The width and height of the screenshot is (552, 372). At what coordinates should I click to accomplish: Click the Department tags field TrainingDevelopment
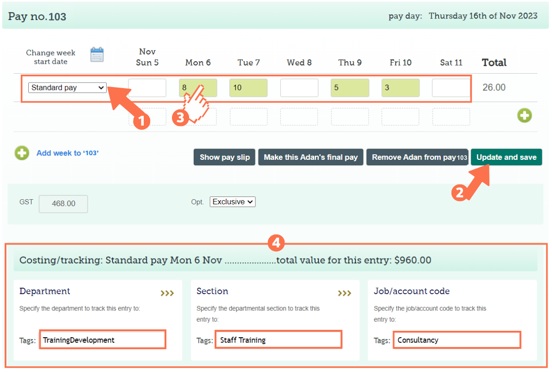[x=102, y=339]
